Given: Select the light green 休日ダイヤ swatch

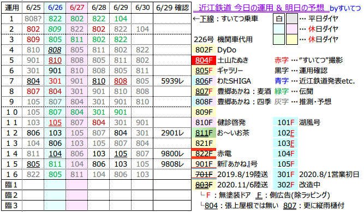Looking at the screenshot, I should pyautogui.click(x=279, y=39).
